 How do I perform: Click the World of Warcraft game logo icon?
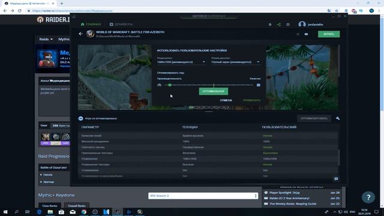point(90,34)
